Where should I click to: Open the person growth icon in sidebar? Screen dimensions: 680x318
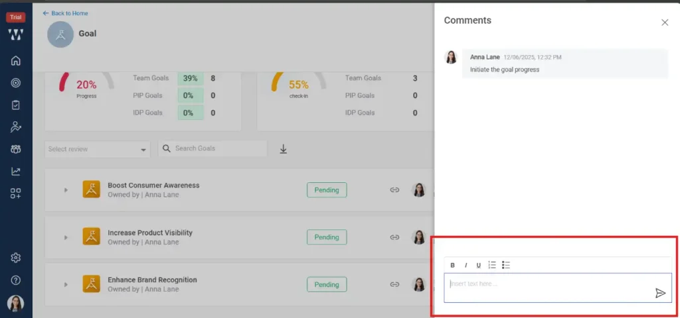pos(16,127)
